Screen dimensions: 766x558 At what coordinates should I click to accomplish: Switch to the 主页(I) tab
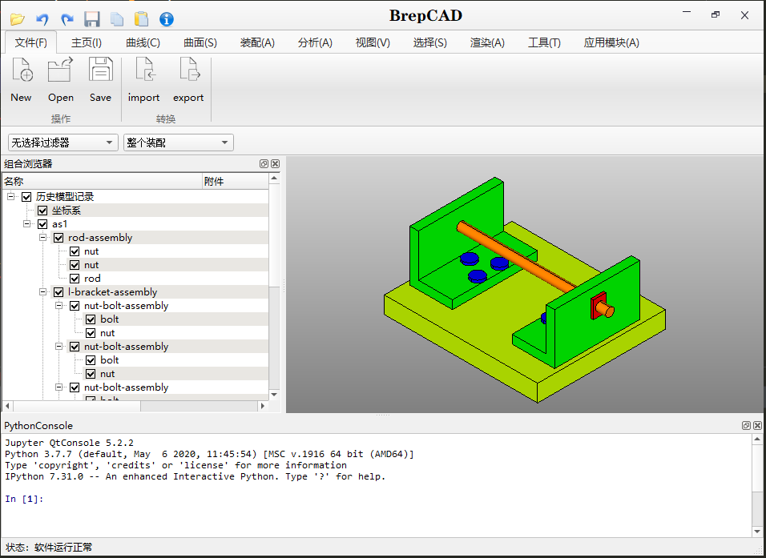click(x=87, y=42)
